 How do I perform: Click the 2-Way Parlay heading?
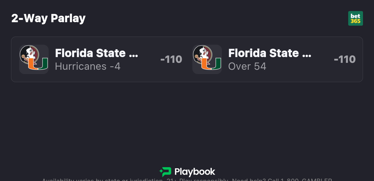click(48, 18)
